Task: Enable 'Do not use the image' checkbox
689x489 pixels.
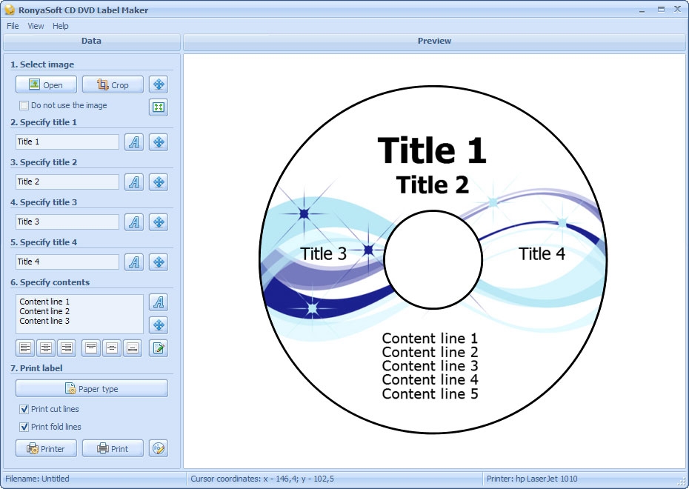Action: [x=24, y=105]
